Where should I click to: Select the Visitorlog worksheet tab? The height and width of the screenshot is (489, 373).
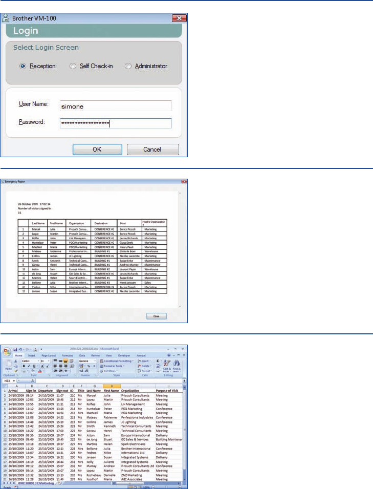click(x=36, y=483)
